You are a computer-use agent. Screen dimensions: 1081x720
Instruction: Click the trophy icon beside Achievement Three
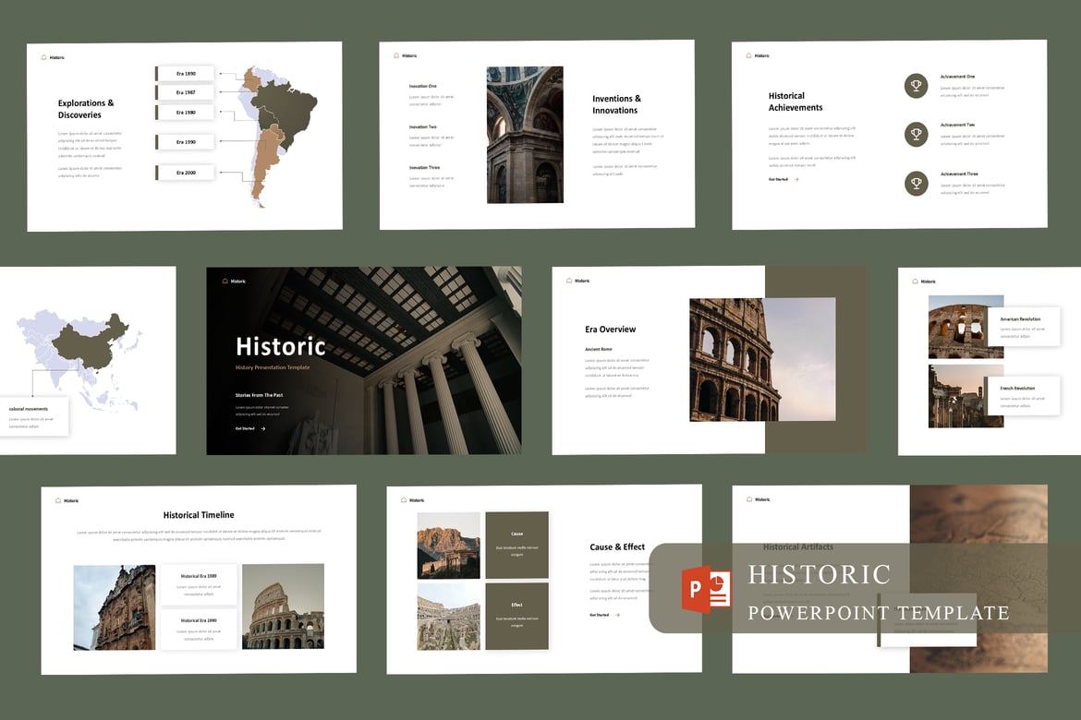click(x=916, y=184)
